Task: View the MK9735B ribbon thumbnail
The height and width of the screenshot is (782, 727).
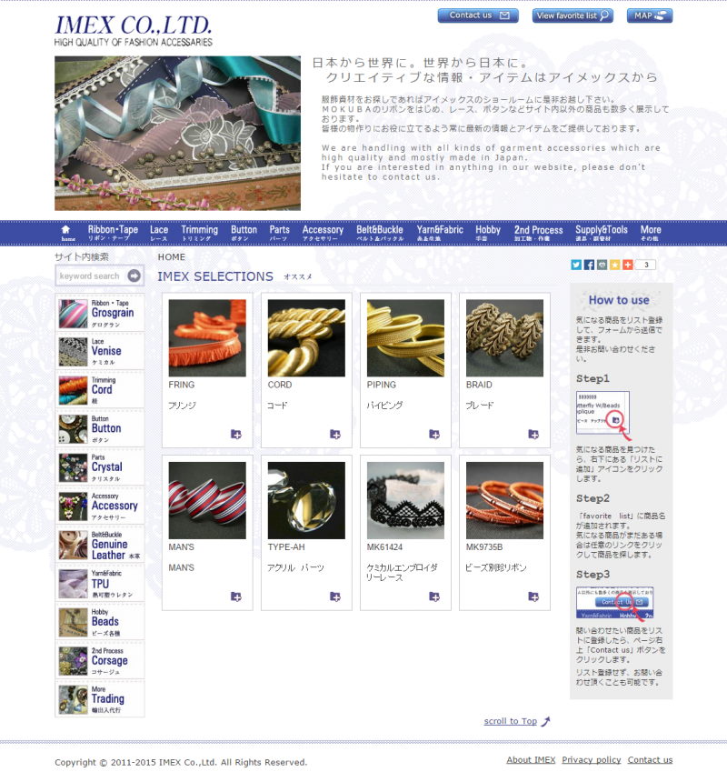Action: click(504, 500)
